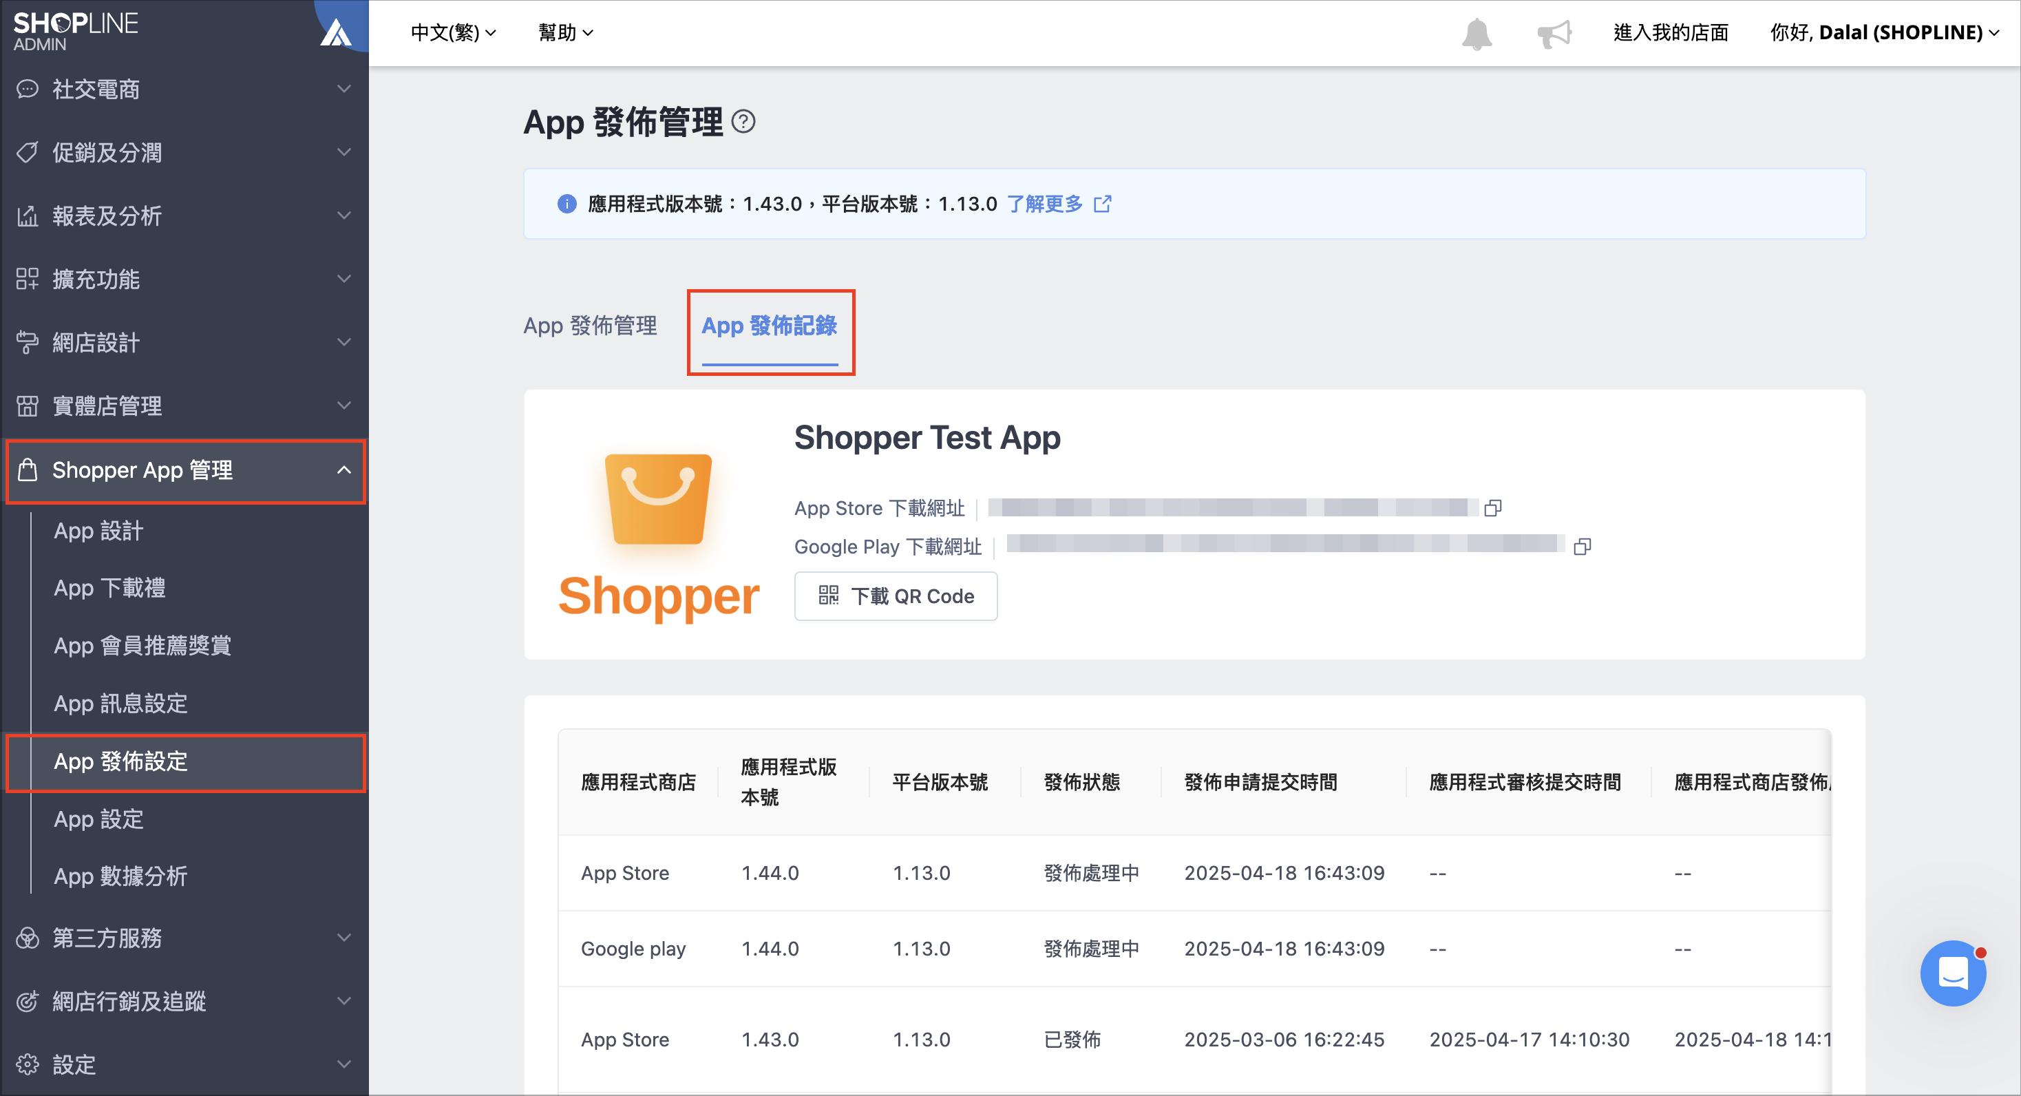Screen dimensions: 2021x1096
Task: Click the Shopper Test App title
Action: coord(927,437)
